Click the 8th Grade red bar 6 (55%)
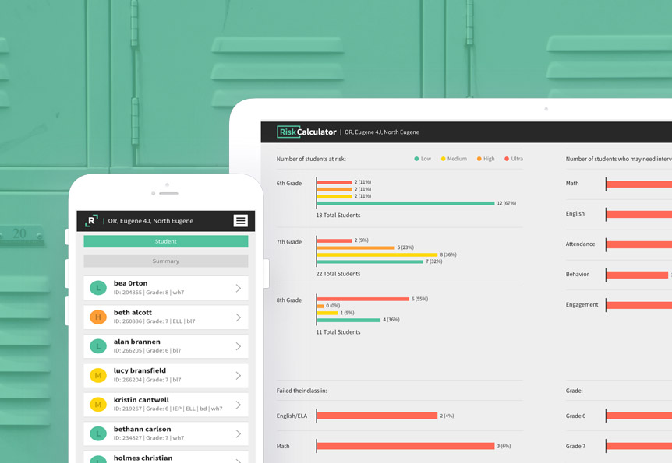This screenshot has width=672, height=463. coord(363,299)
